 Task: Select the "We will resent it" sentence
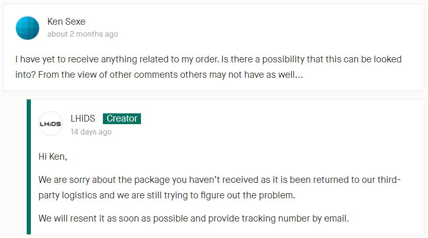coord(193,218)
